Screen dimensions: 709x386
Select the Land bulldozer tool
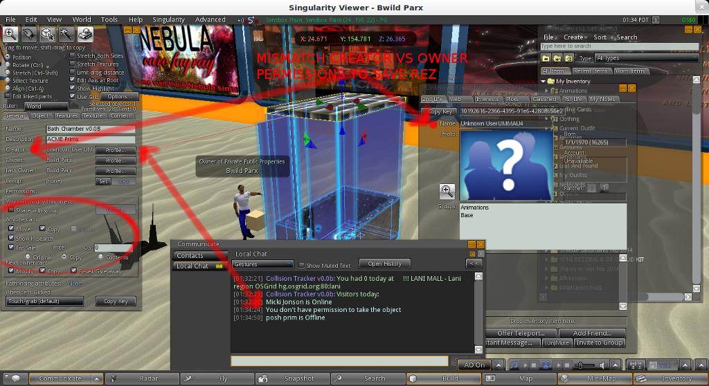point(85,34)
